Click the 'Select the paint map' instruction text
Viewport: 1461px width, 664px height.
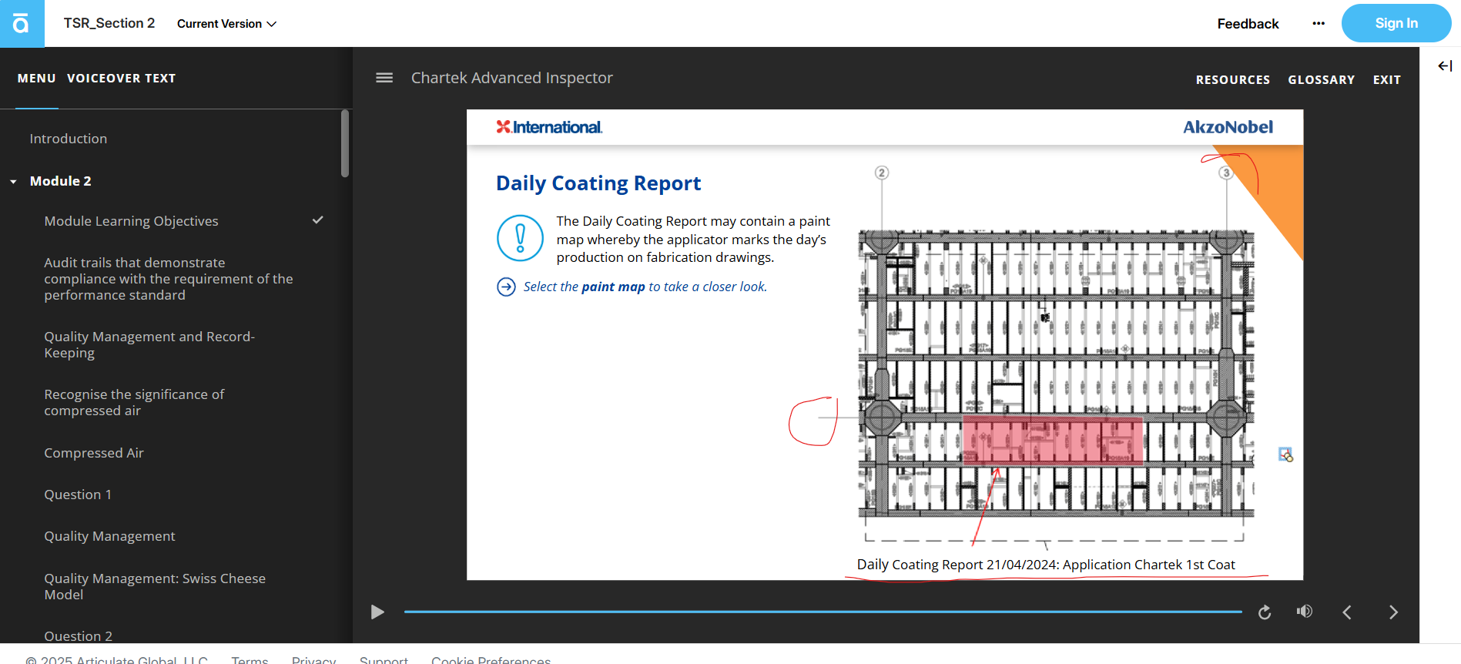pyautogui.click(x=645, y=287)
